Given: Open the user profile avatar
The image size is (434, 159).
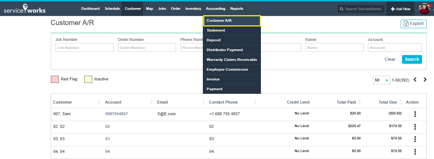Looking at the screenshot, I should click(424, 9).
